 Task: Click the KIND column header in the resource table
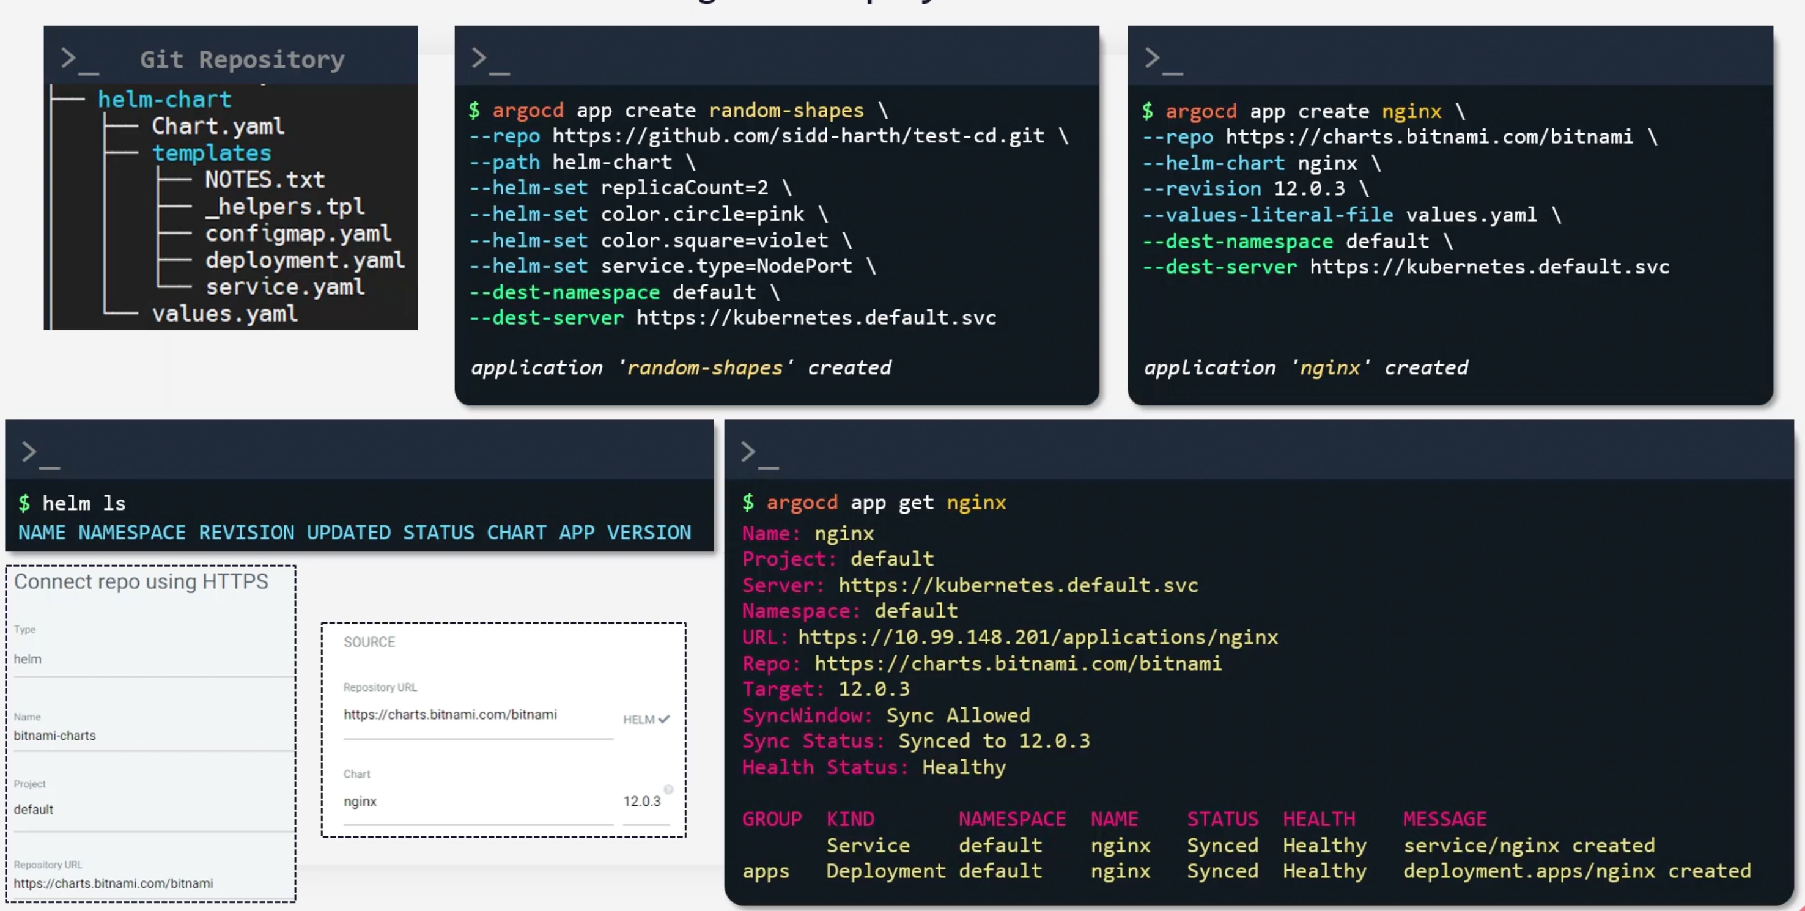point(851,819)
